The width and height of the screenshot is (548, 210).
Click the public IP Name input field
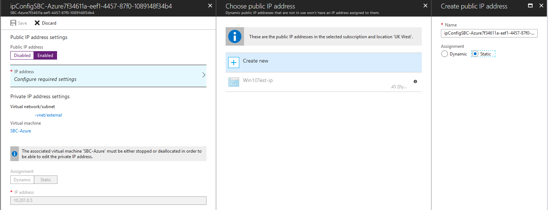click(x=489, y=33)
